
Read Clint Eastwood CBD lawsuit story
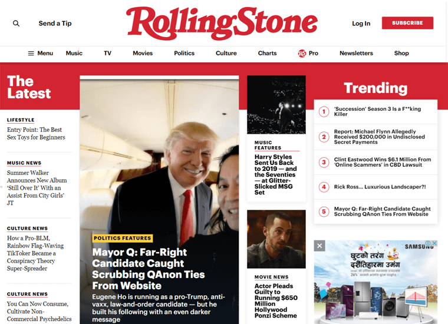(x=383, y=162)
